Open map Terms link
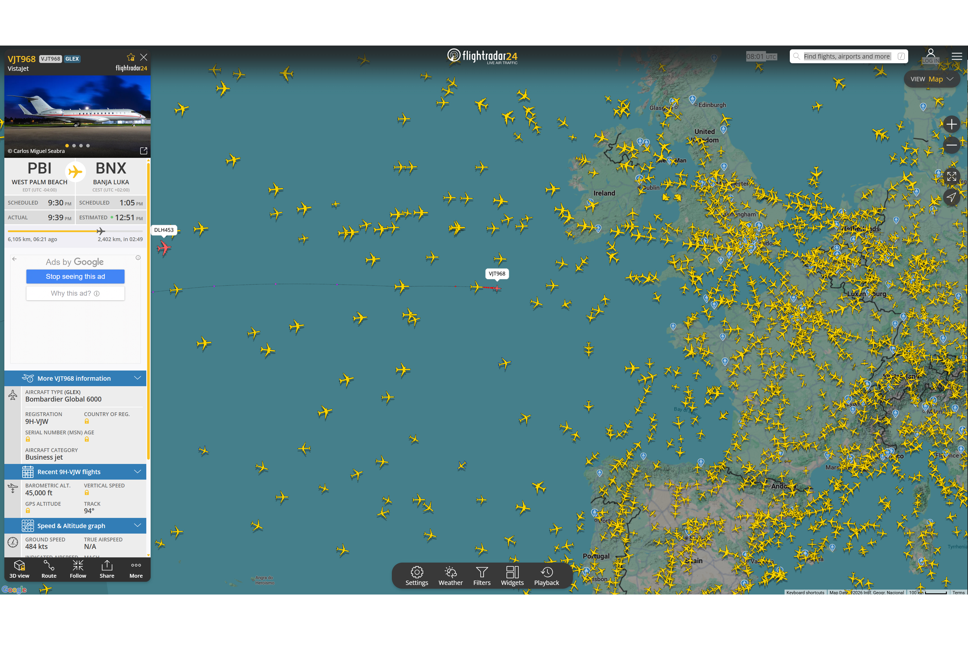This screenshot has height=645, width=968. (958, 592)
